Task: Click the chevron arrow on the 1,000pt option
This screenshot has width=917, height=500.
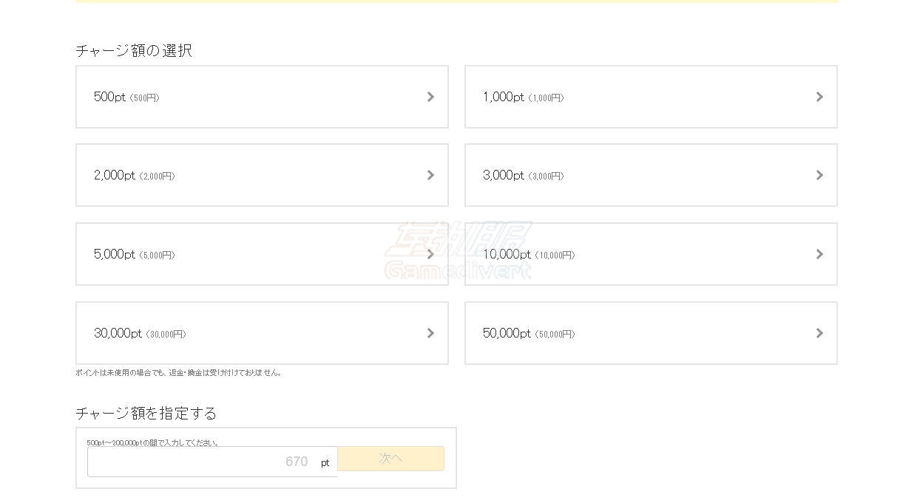Action: [819, 97]
